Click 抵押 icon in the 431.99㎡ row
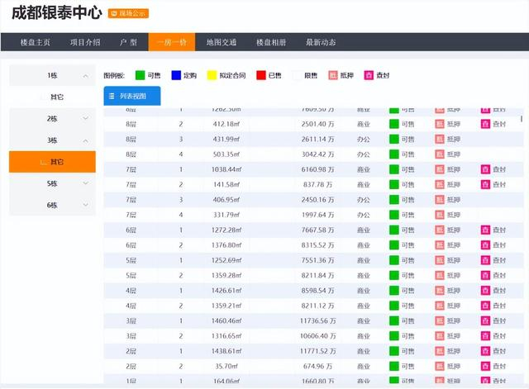 440,140
